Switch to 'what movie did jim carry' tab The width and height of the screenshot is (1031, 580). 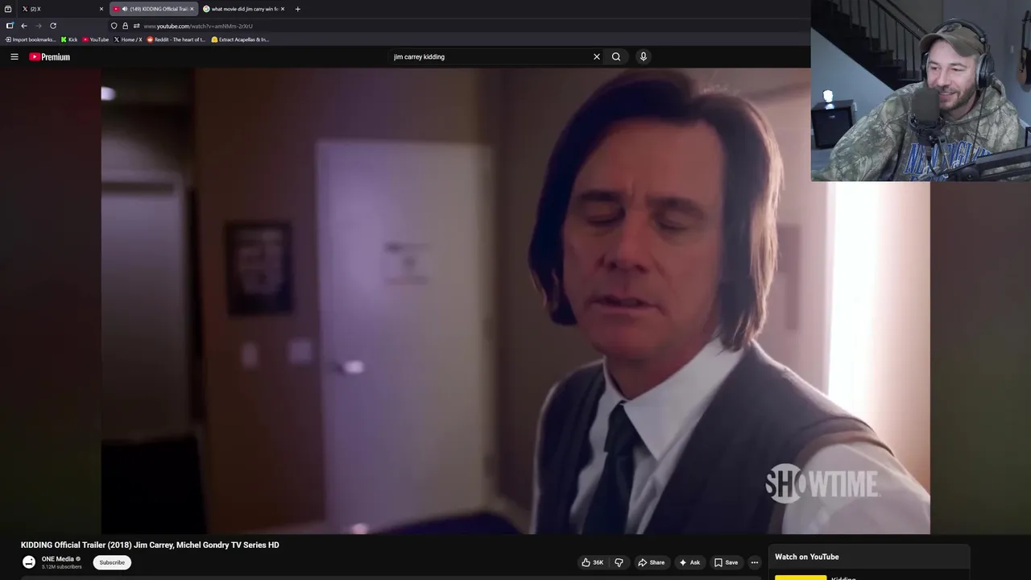coord(244,9)
